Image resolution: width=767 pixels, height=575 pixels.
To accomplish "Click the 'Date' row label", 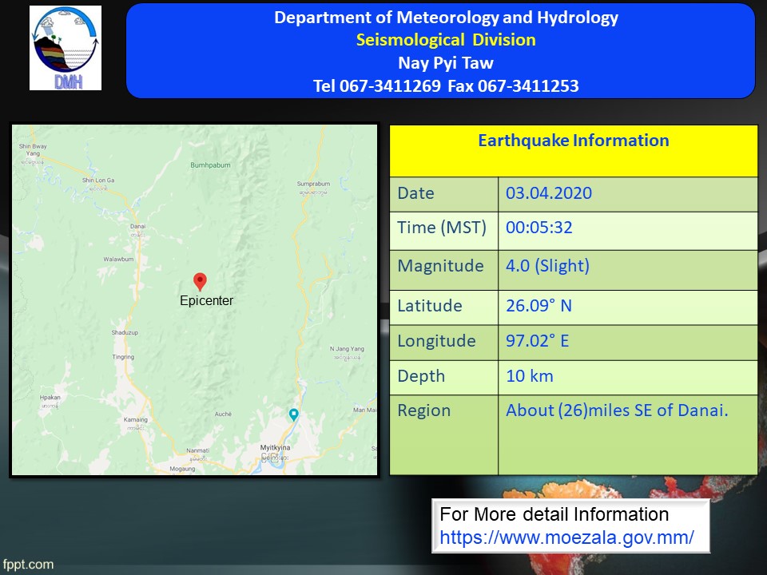I will point(415,193).
